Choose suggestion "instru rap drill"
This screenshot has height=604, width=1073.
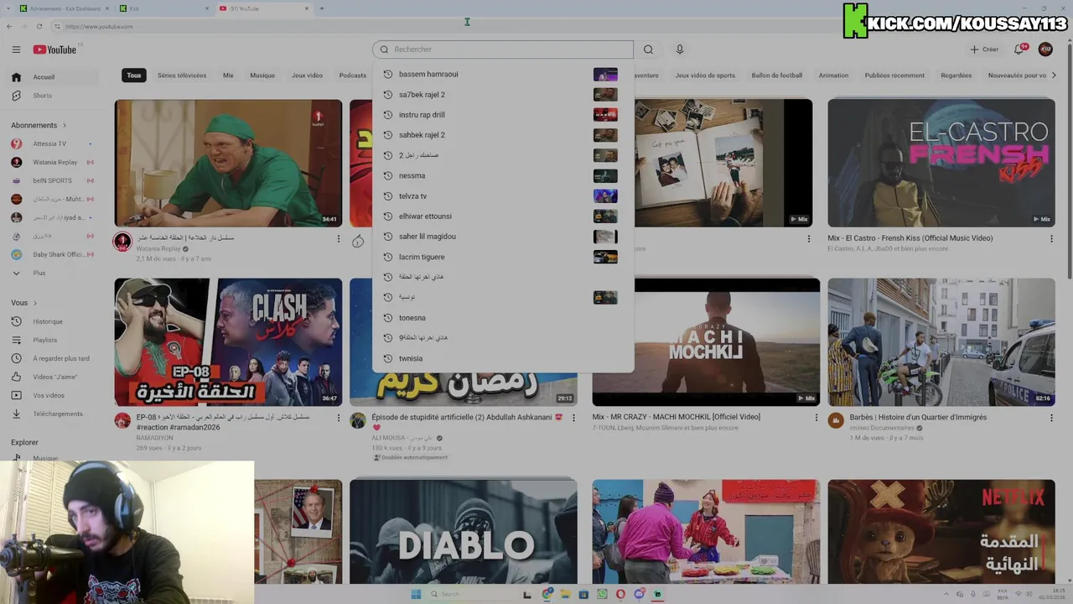503,115
